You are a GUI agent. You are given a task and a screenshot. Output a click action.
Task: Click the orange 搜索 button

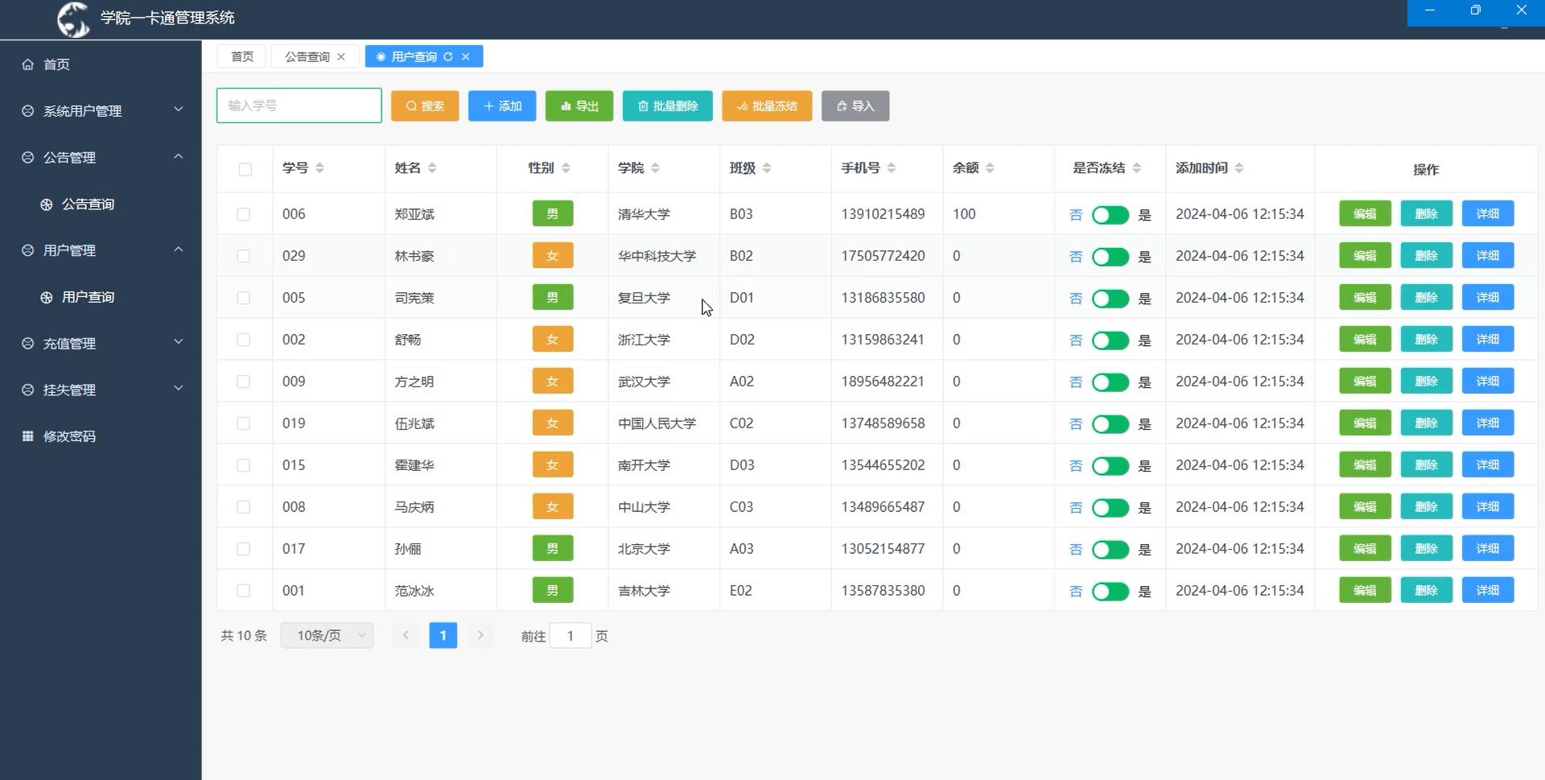pos(425,106)
